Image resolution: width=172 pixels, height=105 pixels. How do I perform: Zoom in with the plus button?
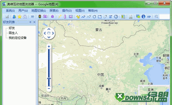49,47
